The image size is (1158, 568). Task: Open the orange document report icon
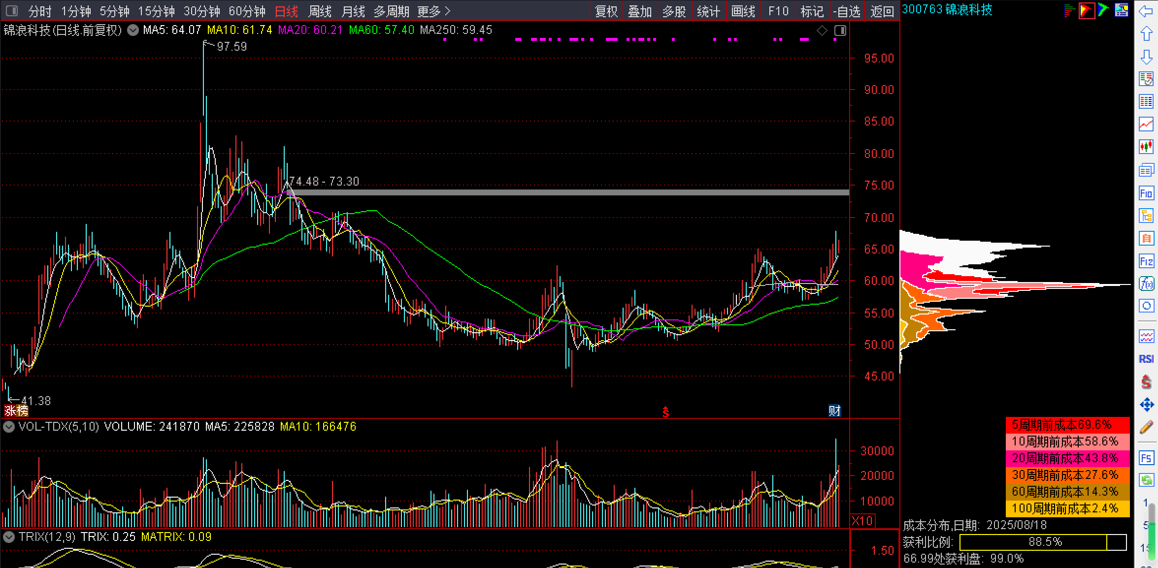point(1146,238)
